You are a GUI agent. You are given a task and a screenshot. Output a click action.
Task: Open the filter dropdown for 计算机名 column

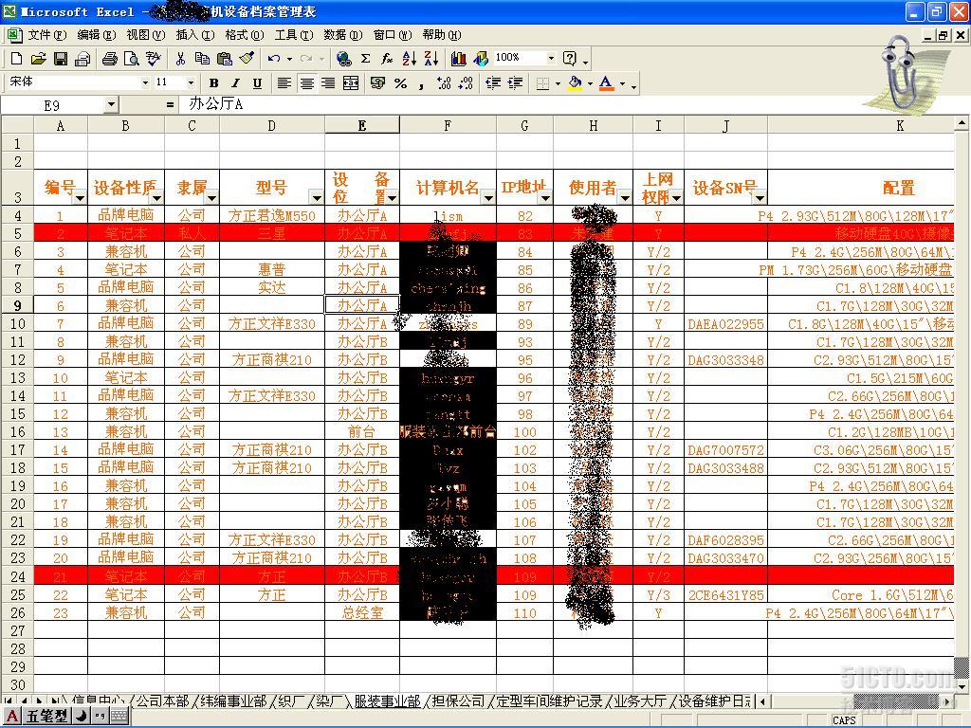(488, 198)
